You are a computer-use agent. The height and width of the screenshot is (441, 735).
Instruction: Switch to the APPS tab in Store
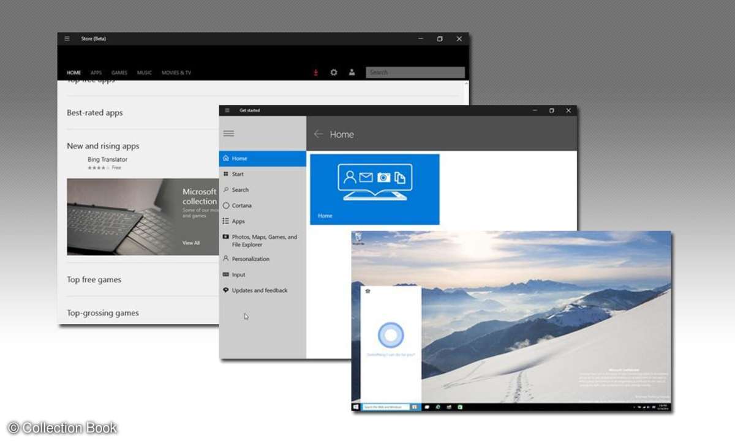tap(96, 73)
